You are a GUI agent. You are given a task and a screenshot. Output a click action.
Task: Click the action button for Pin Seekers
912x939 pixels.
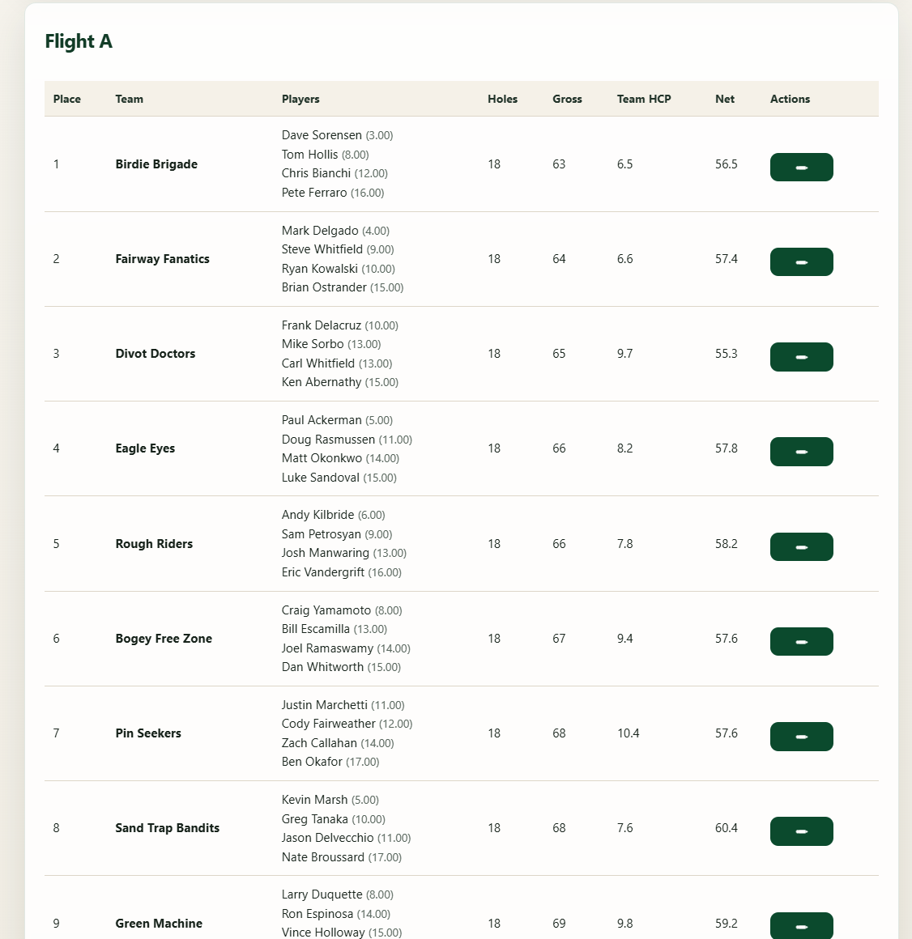(x=801, y=736)
